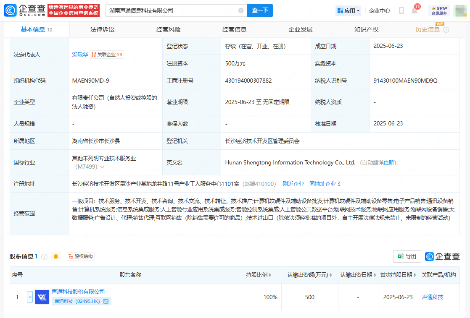This screenshot has height=318, width=470.
Task: Open legal representative 汤敏华 profile
Action: point(80,55)
